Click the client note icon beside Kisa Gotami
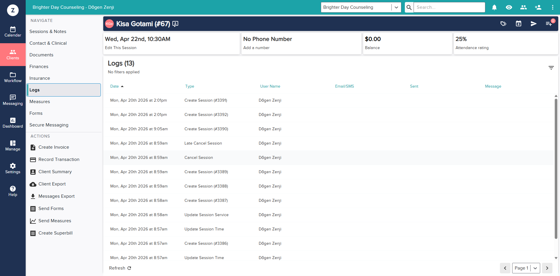Image resolution: width=560 pixels, height=276 pixels. click(x=175, y=24)
